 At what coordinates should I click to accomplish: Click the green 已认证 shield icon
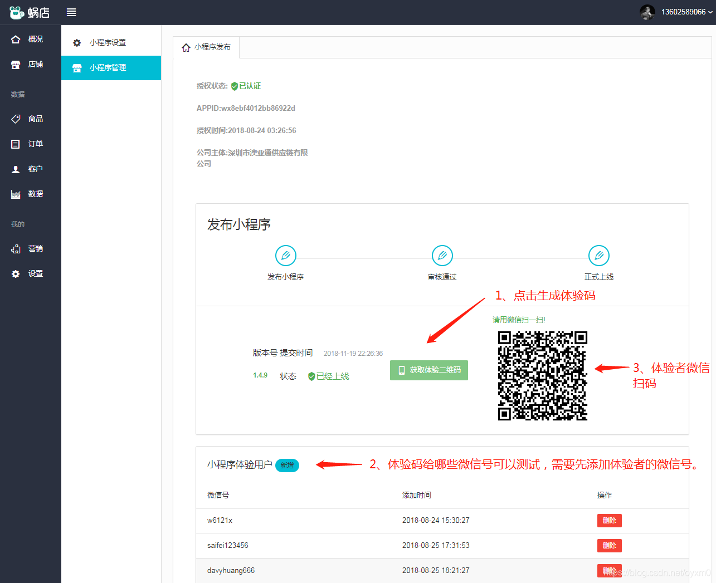point(235,86)
